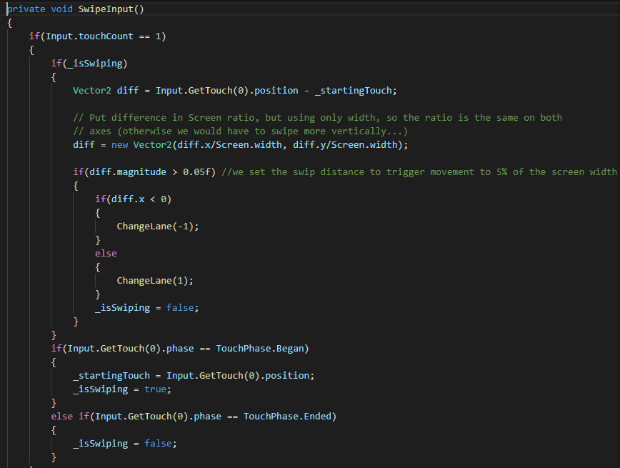Viewport: 620px width, 468px height.
Task: Click the 'else if' line keywords
Action: click(x=70, y=416)
